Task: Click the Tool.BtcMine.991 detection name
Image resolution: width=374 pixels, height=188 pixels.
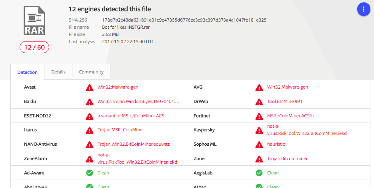Action: (x=285, y=101)
